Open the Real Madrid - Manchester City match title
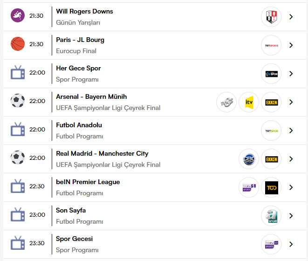308x261 pixels. click(102, 153)
